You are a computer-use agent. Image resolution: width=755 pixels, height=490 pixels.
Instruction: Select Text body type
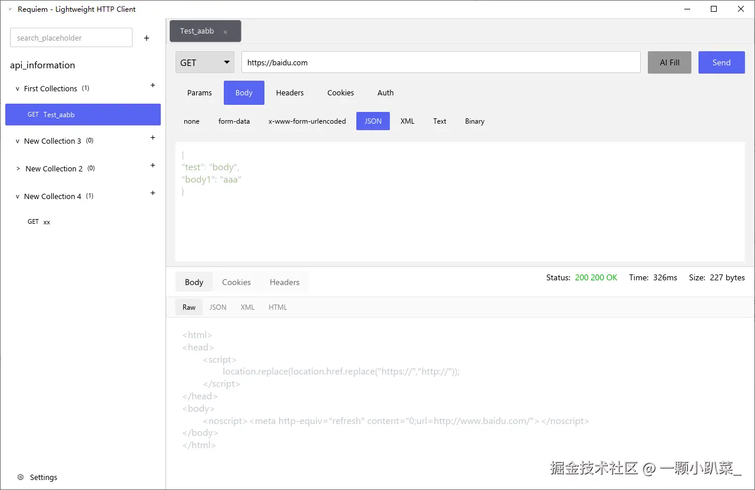tap(440, 121)
